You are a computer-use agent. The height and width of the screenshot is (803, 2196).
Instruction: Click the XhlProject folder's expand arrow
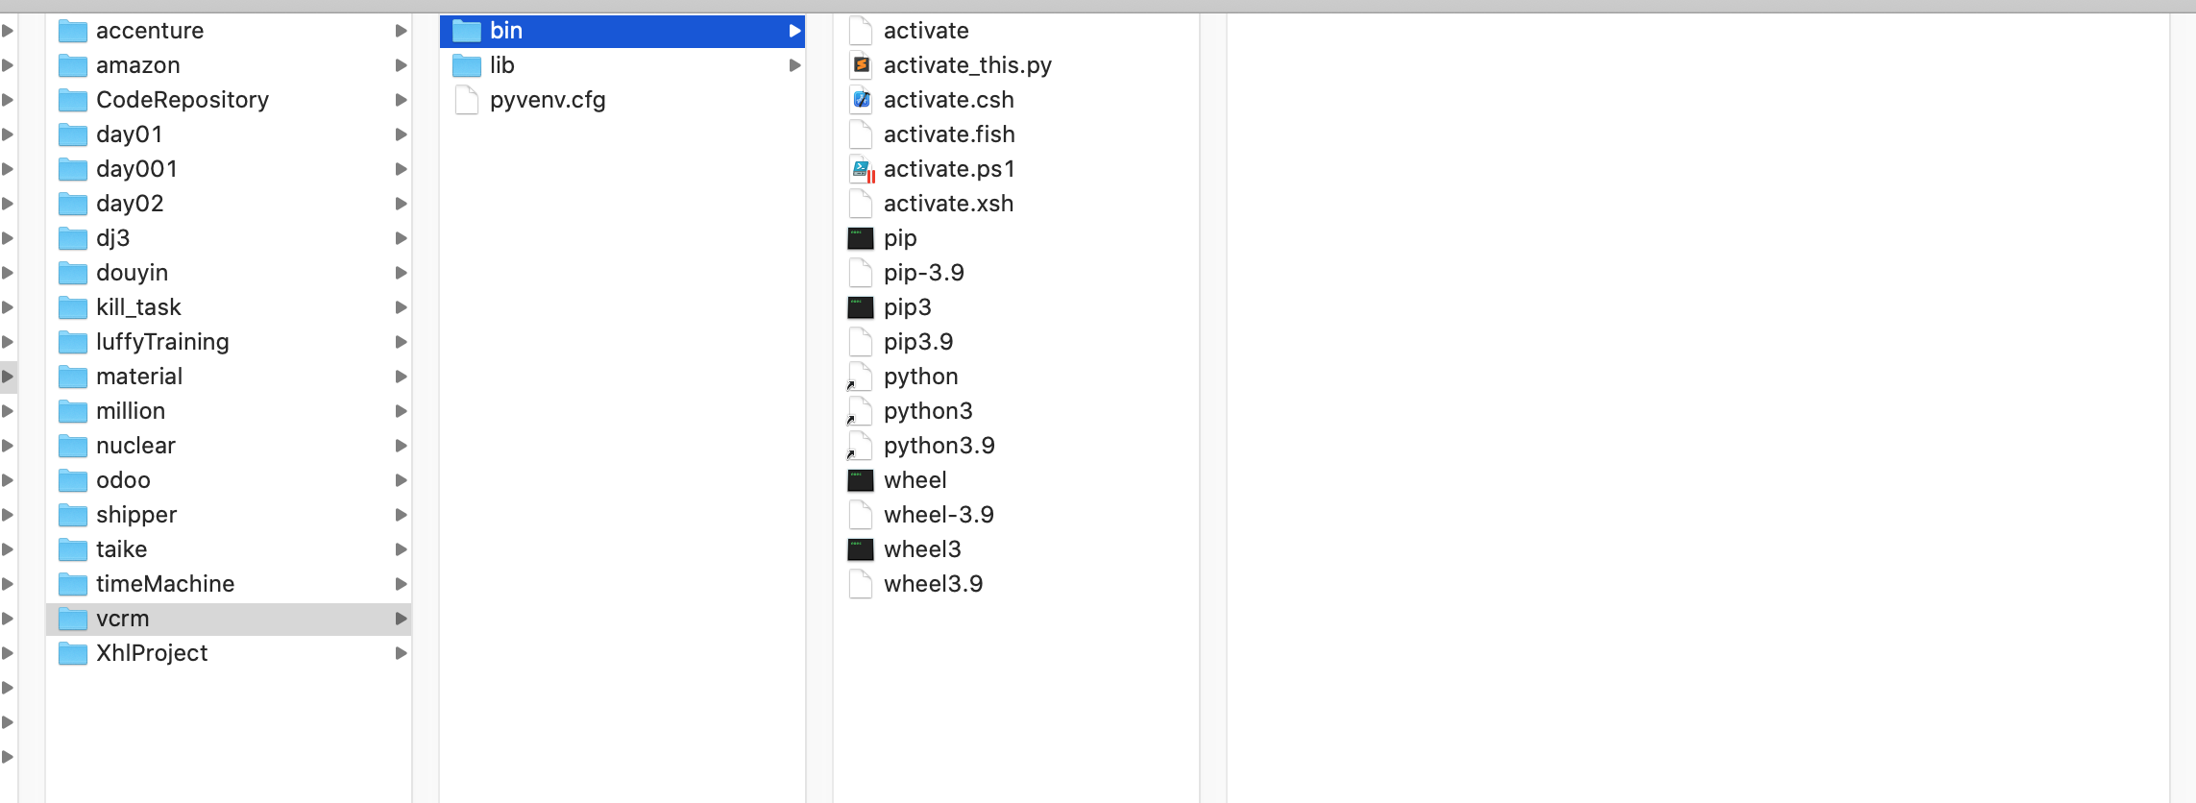pos(401,653)
